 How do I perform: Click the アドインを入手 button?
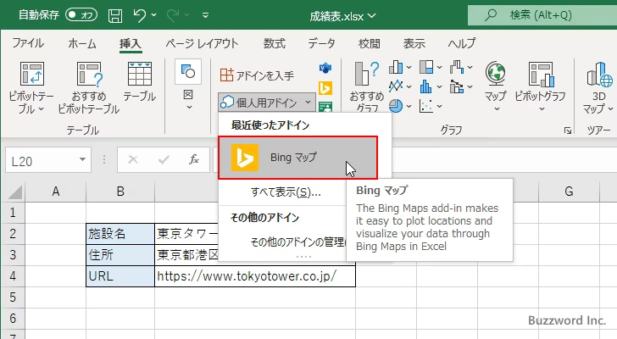coord(257,75)
